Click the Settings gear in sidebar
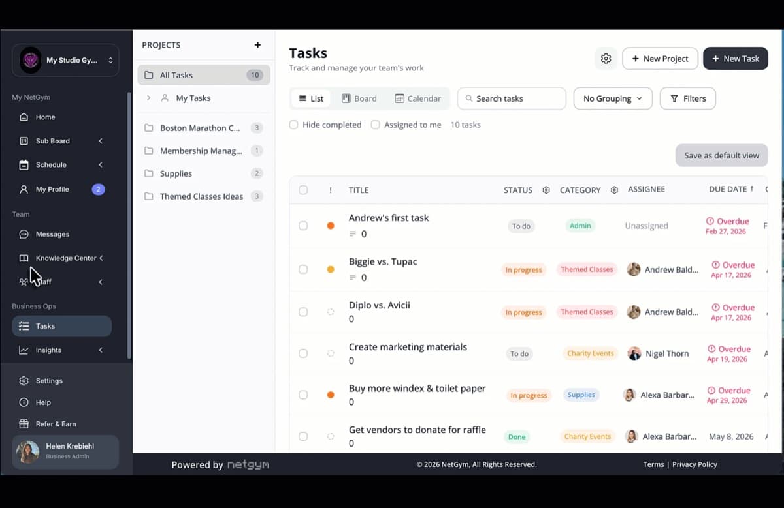This screenshot has height=508, width=784. (x=24, y=381)
